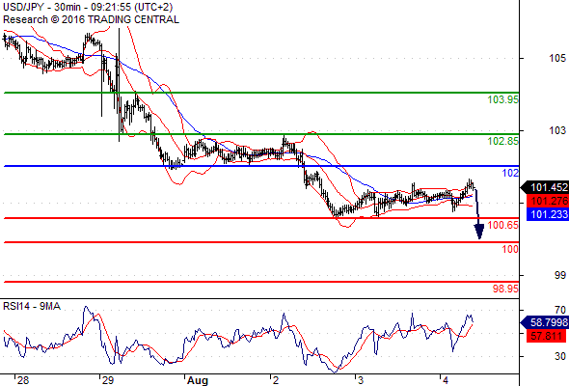Click the RSI14 - 9MA indicator label

tap(32, 307)
